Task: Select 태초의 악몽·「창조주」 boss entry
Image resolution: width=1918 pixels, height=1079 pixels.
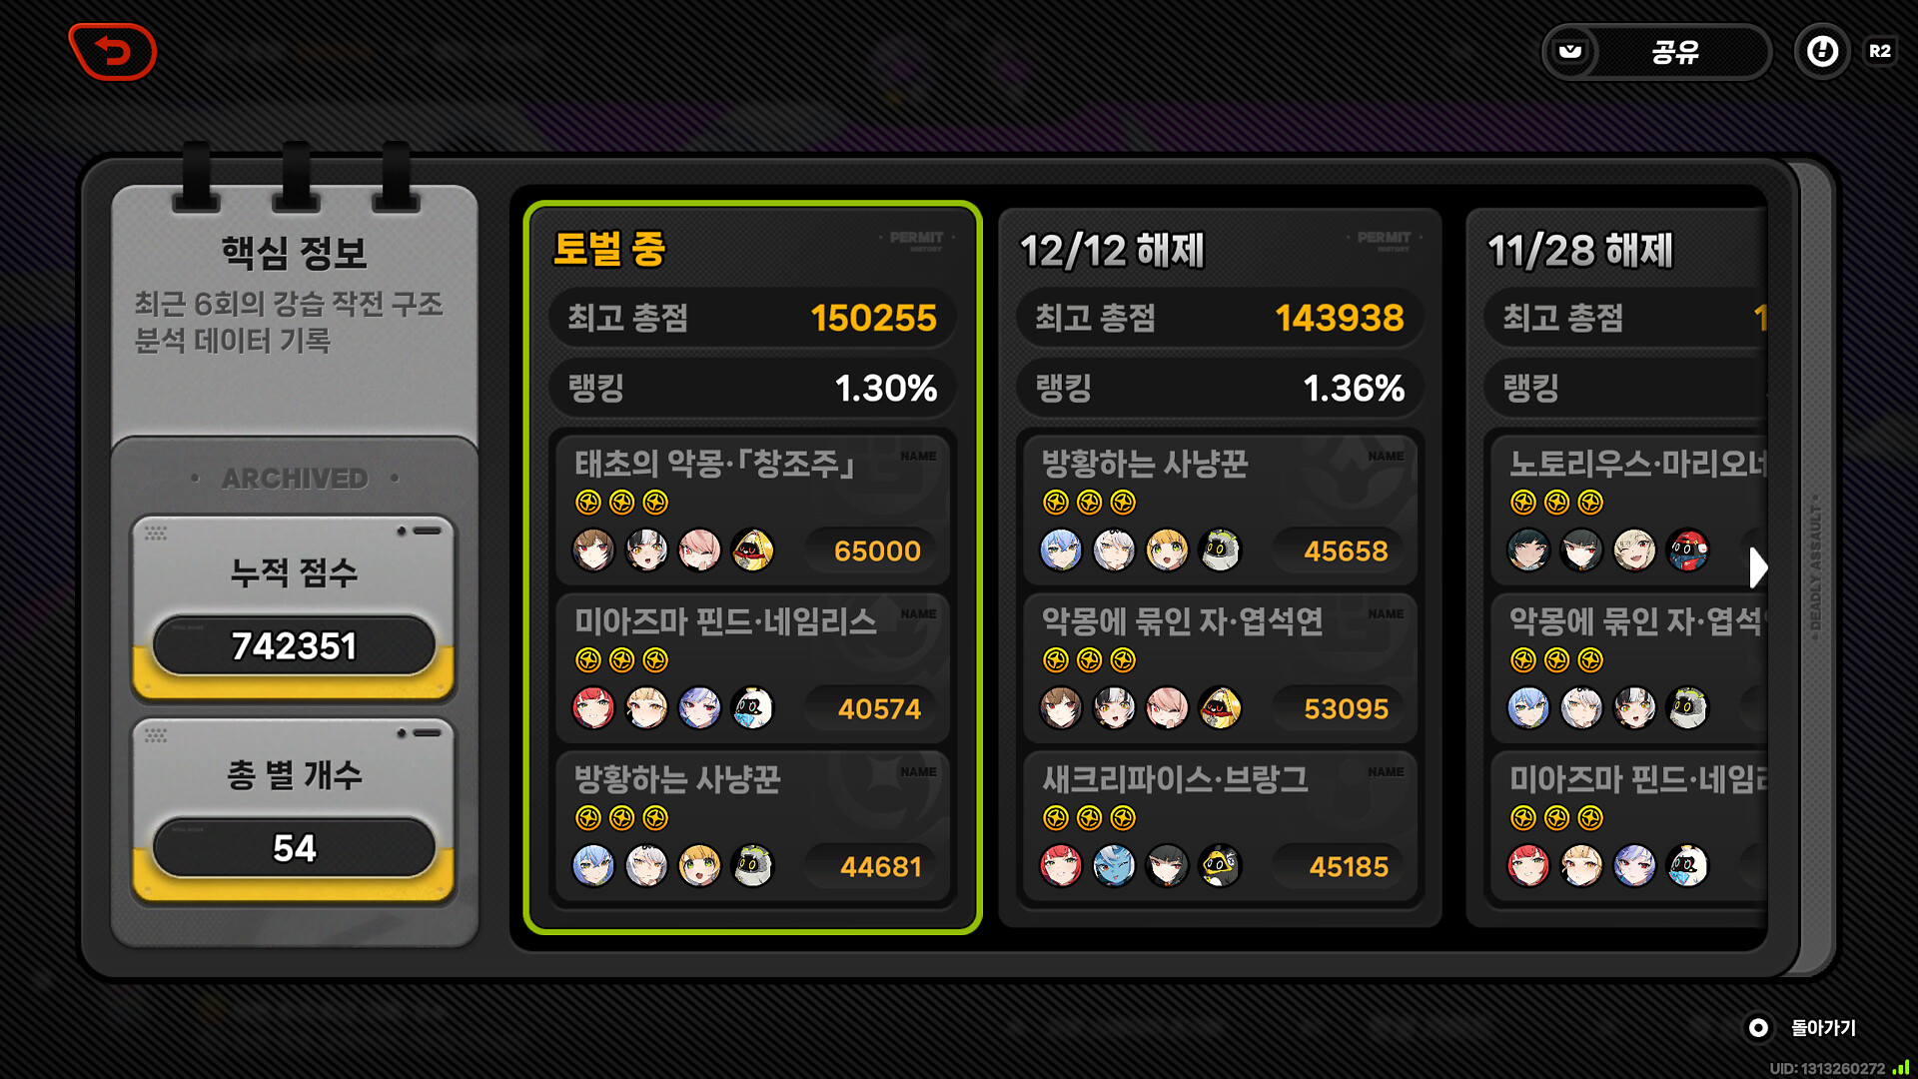Action: (752, 509)
